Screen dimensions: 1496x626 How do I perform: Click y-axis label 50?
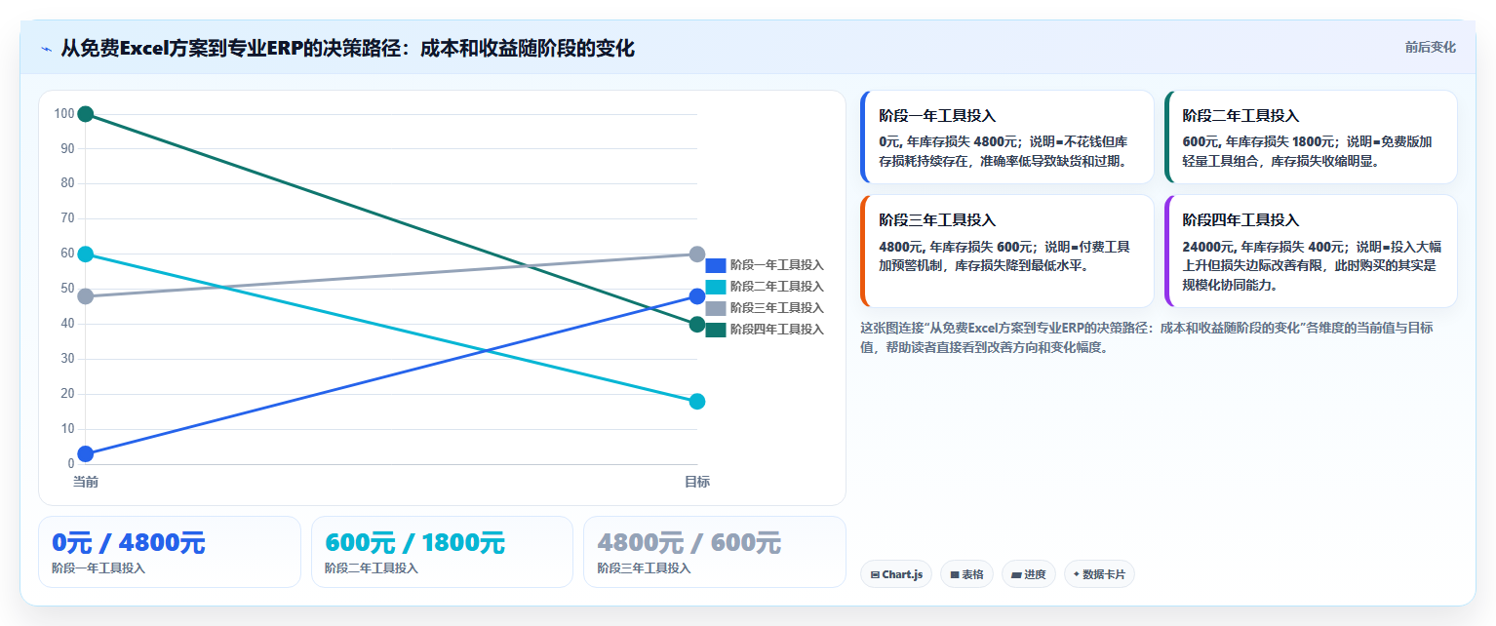coord(67,289)
